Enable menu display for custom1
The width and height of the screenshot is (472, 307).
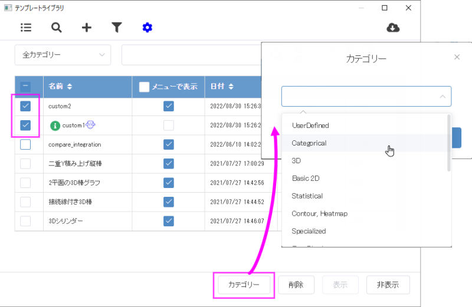(169, 125)
